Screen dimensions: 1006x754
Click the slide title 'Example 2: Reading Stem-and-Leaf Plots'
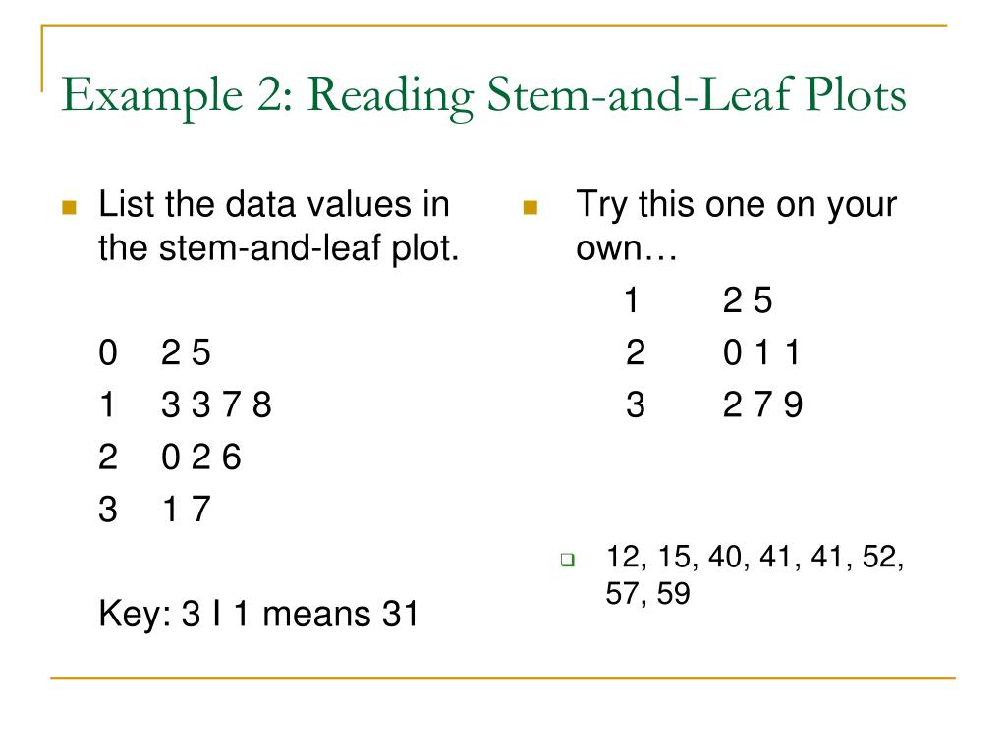coord(483,96)
